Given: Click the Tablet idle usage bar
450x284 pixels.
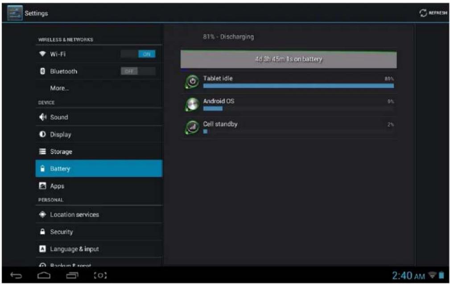Looking at the screenshot, I should [298, 86].
